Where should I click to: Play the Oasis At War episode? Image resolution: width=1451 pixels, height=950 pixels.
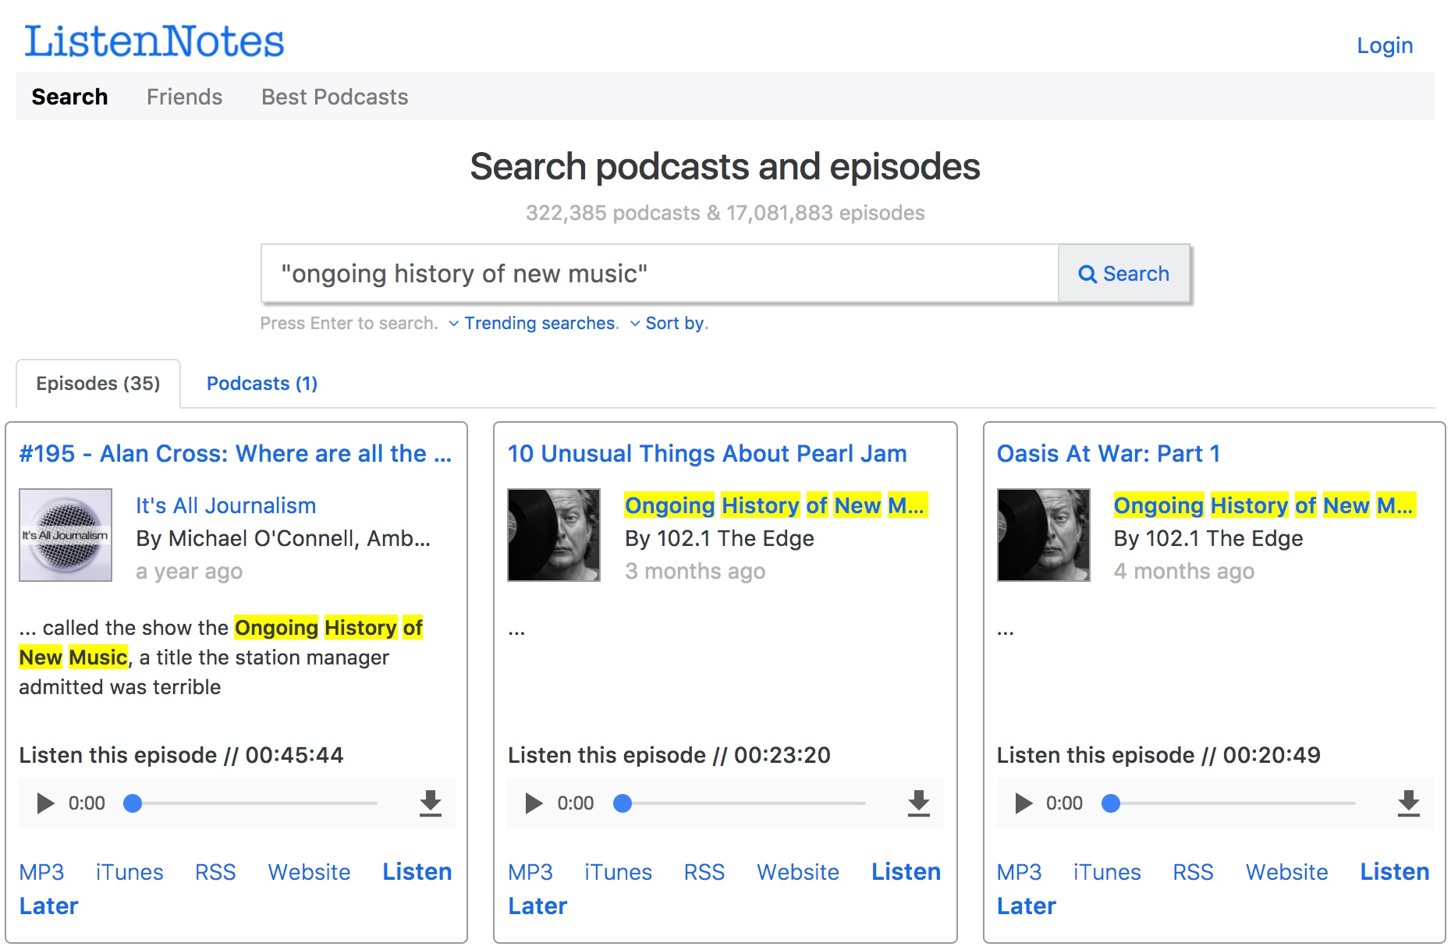click(1022, 803)
